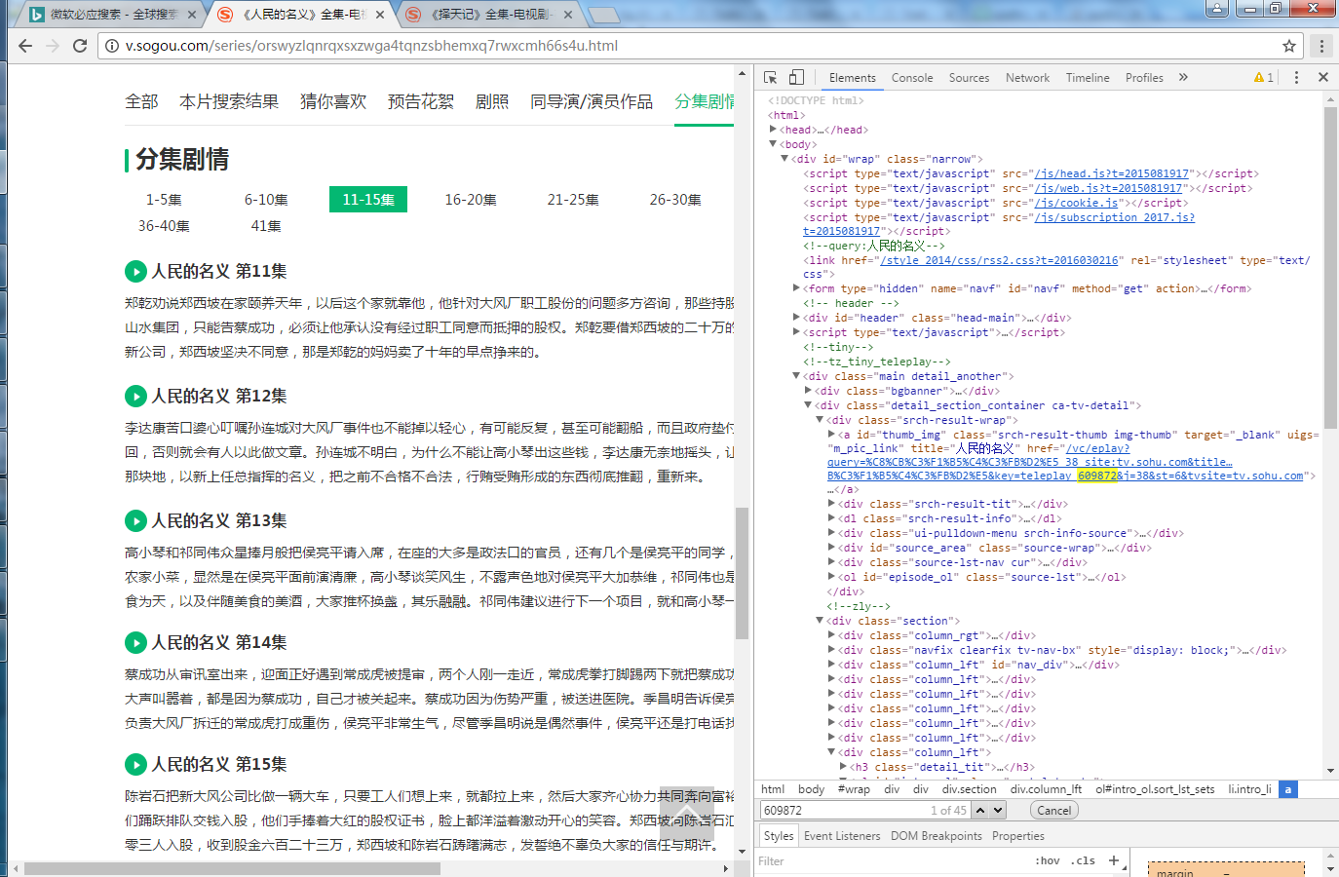Open the Event Listeners tab
Screen dimensions: 1339x877
[842, 835]
